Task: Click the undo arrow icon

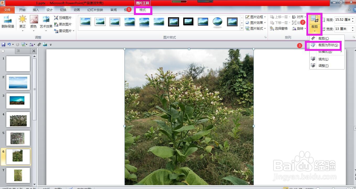Action: coord(9,45)
